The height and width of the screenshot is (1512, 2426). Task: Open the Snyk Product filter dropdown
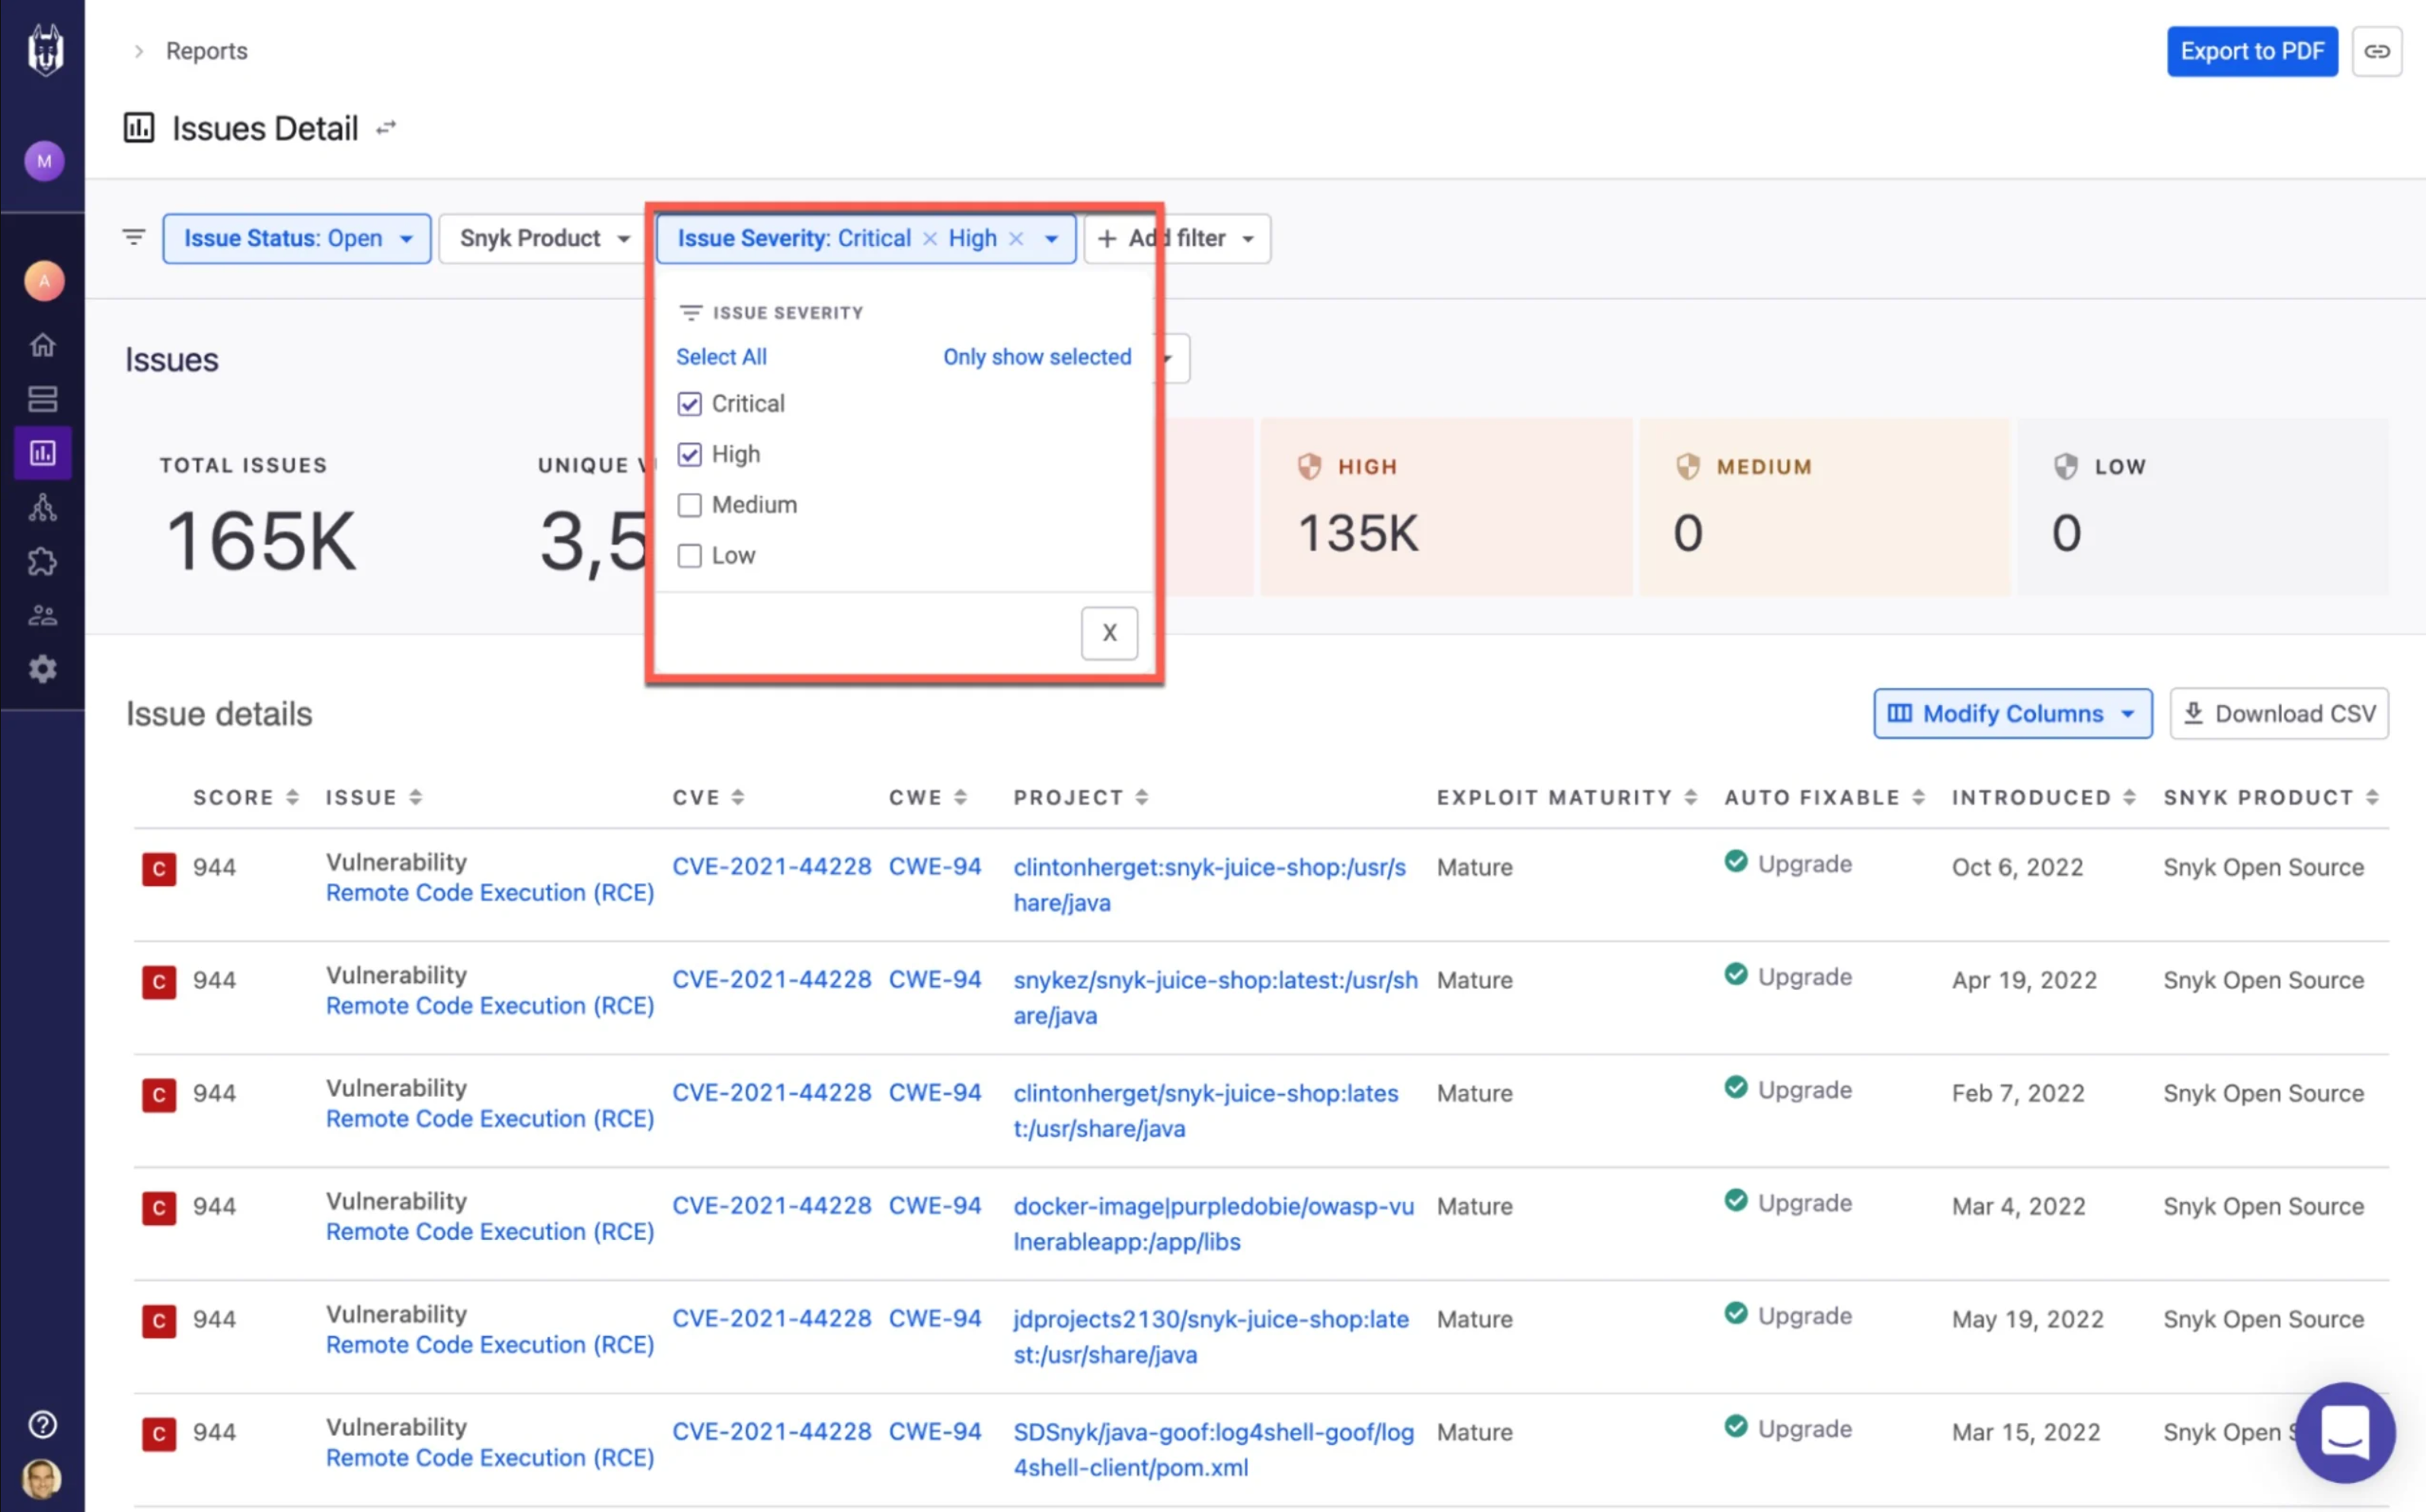pyautogui.click(x=543, y=239)
